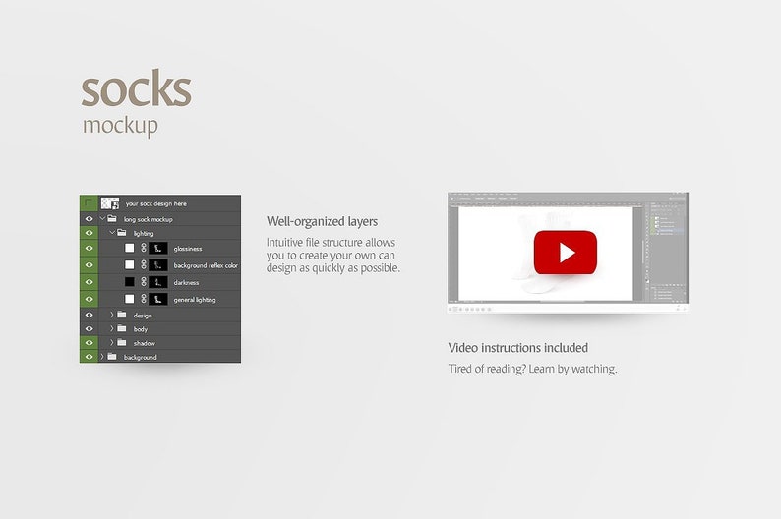
Task: Toggle visibility of the design group
Action: (x=89, y=315)
